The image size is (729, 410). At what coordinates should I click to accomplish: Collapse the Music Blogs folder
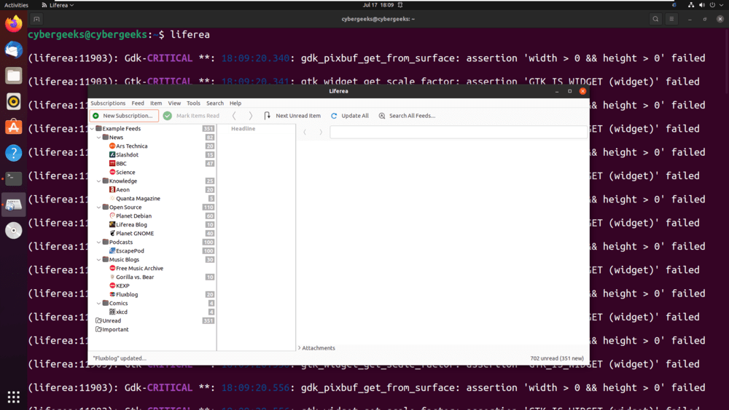coord(98,259)
